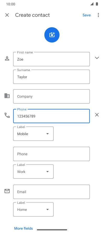The width and height of the screenshot is (104, 233).
Task: Remove the phone number with X icon
Action: 97,115
